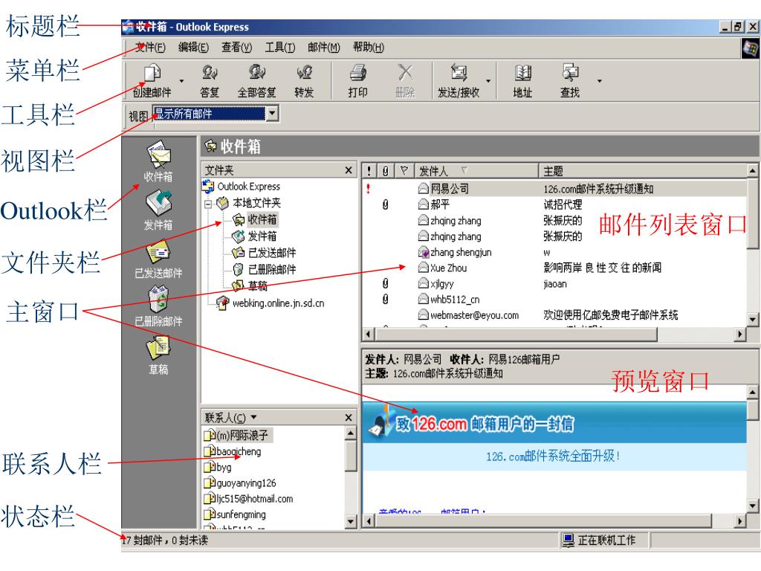Screen dimensions: 761x571
Task: Open the 邮件(M) menu
Action: 324,48
